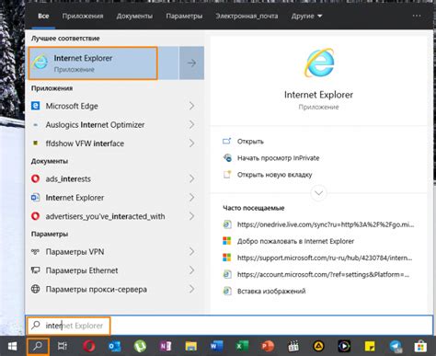
Task: Click the search input field
Action: (x=229, y=326)
